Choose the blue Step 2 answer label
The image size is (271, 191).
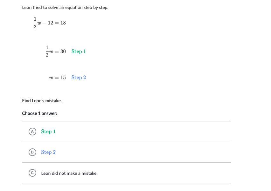48,152
